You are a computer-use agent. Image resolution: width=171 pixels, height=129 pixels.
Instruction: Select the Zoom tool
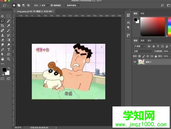coord(9,59)
